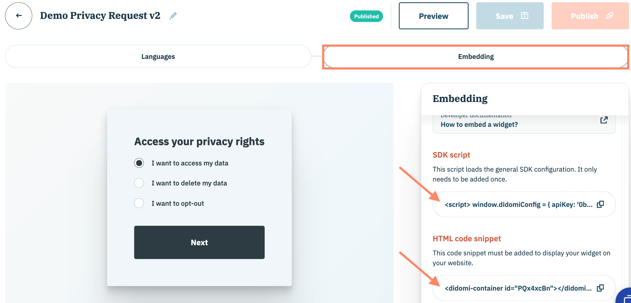Select "I want to opt-out" option
The image size is (631, 303).
pos(139,203)
